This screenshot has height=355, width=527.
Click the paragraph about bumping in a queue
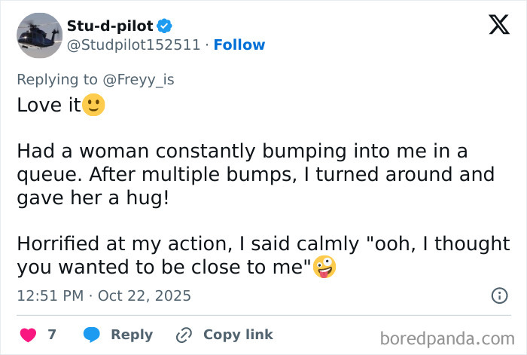(x=255, y=175)
